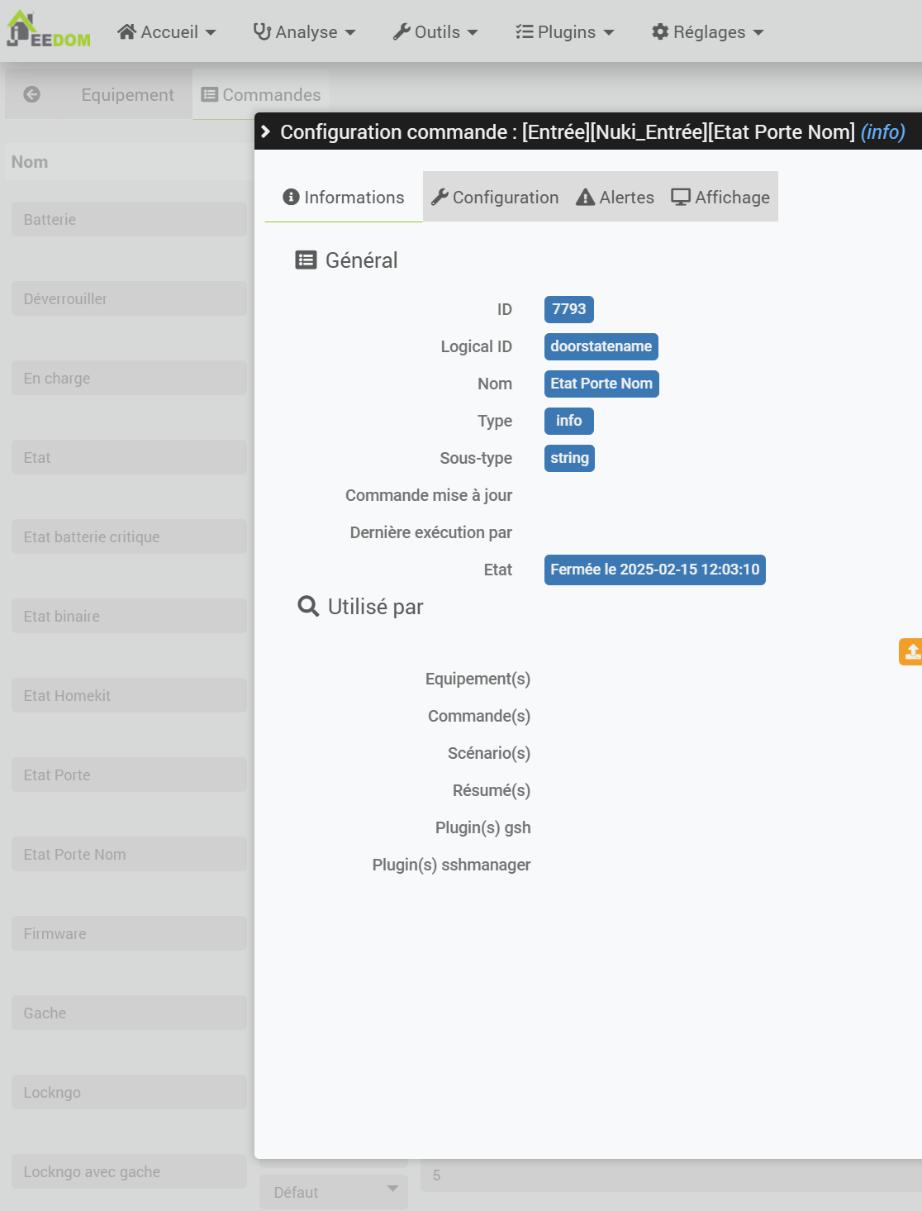Expand the Analyse dropdown menu

(x=304, y=32)
